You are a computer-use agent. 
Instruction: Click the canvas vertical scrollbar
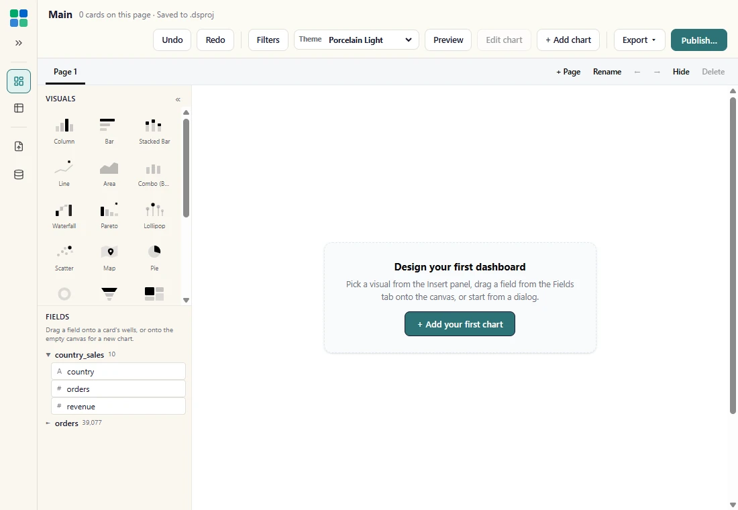(x=733, y=256)
